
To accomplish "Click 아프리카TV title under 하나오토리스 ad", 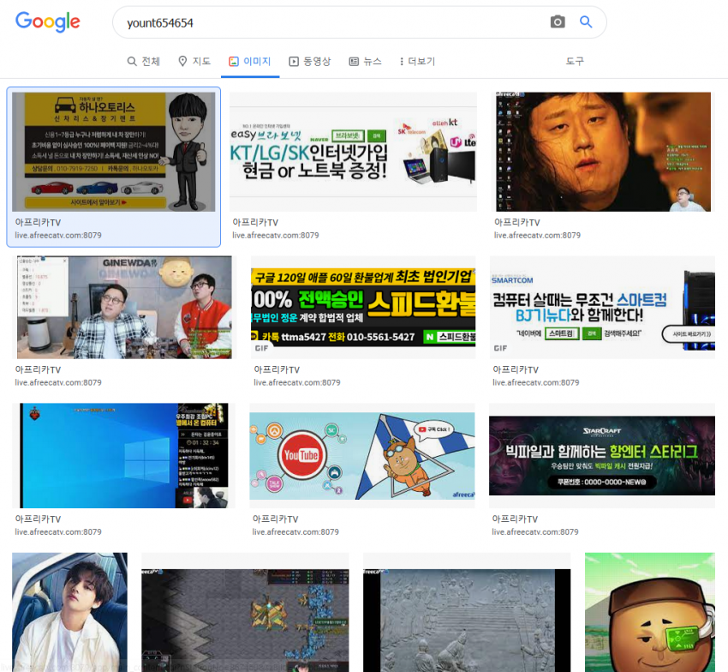I will (38, 223).
